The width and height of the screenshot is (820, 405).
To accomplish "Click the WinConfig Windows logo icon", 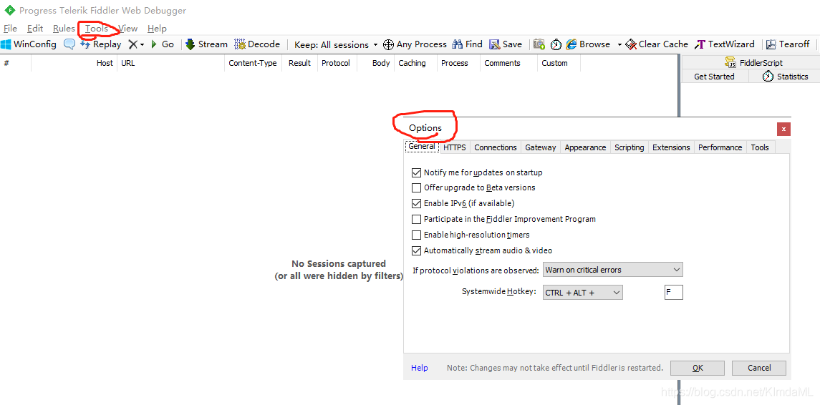I will [6, 44].
